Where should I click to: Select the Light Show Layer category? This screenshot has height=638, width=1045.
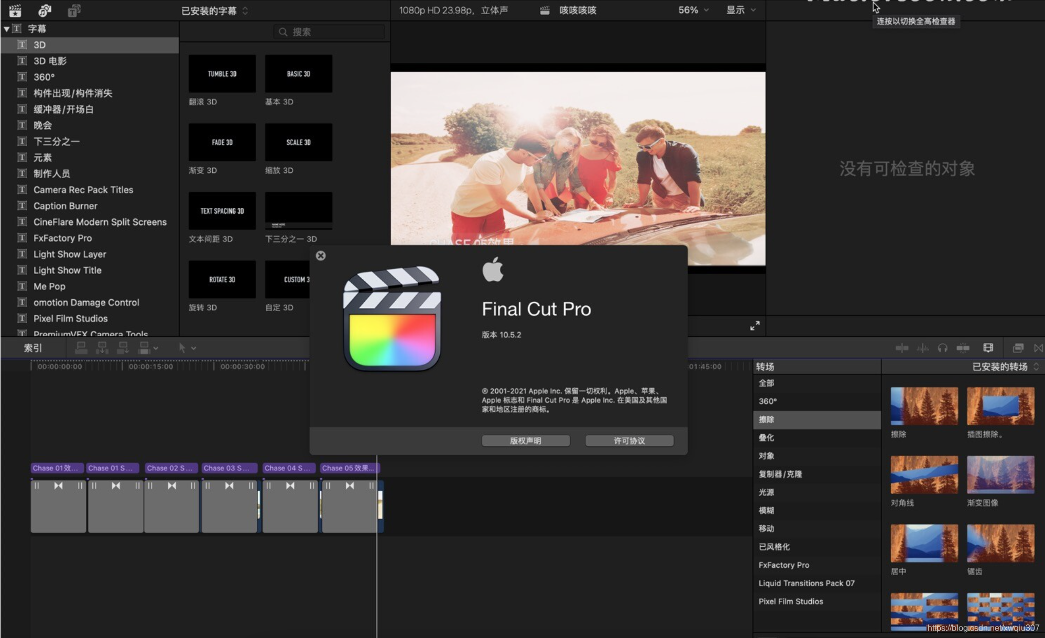pos(90,254)
